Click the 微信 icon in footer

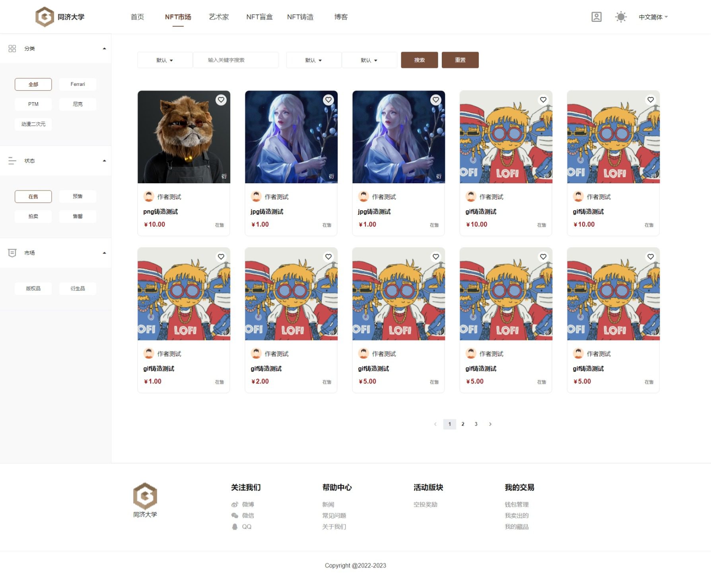pyautogui.click(x=235, y=516)
